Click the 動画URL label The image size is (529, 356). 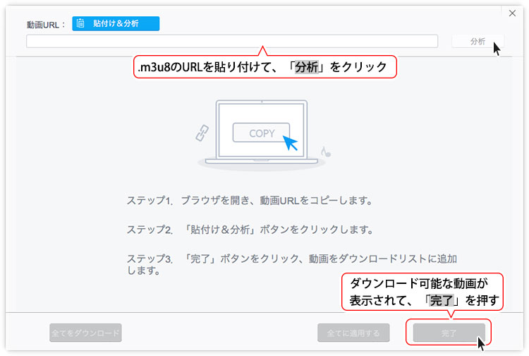pos(46,24)
